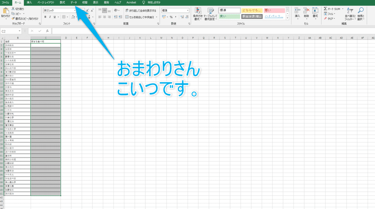375x209 pixels.
Task: Open the Fill (フィル) dropdown
Action: click(x=330, y=14)
